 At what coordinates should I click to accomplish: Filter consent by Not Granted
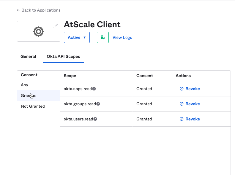[39, 106]
